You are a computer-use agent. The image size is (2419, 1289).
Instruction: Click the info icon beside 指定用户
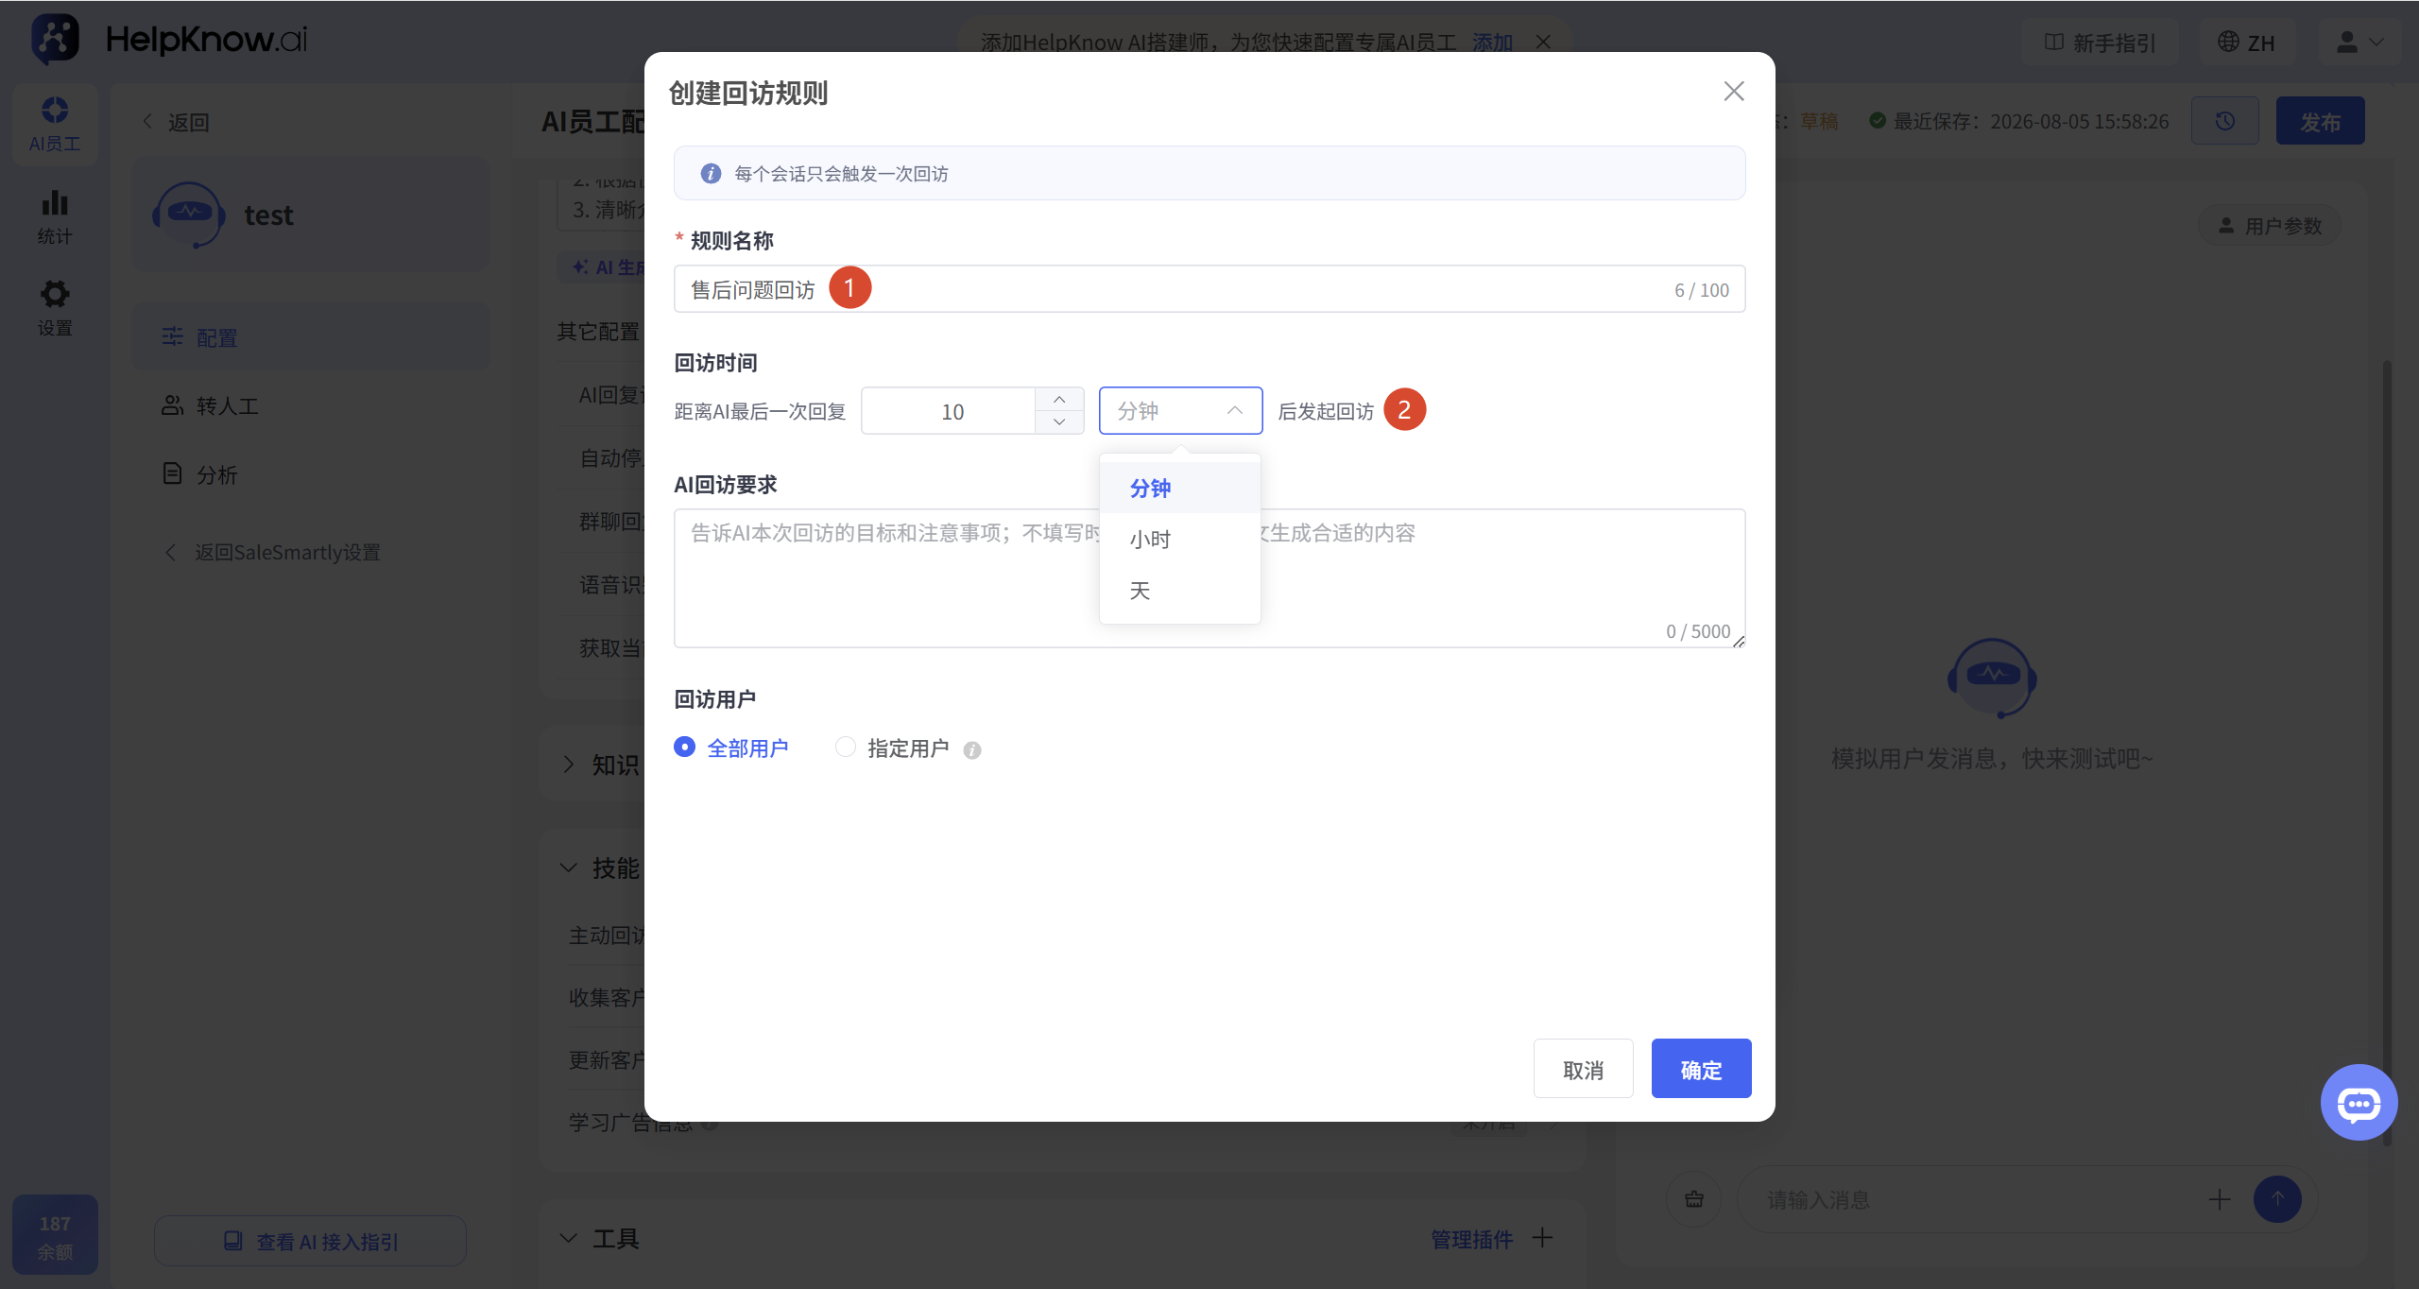click(x=972, y=750)
